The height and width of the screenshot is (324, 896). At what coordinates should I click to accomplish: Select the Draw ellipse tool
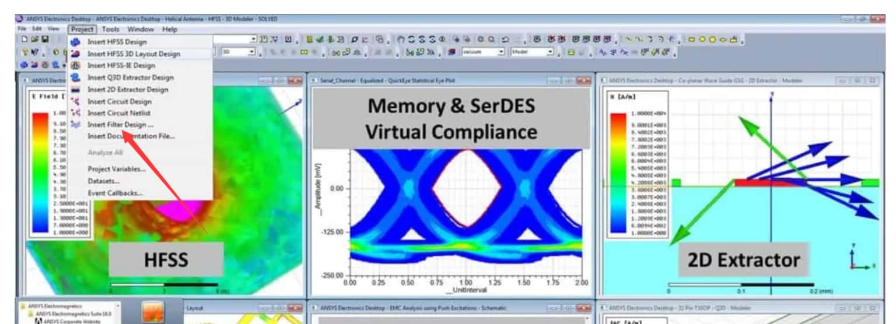[723, 40]
